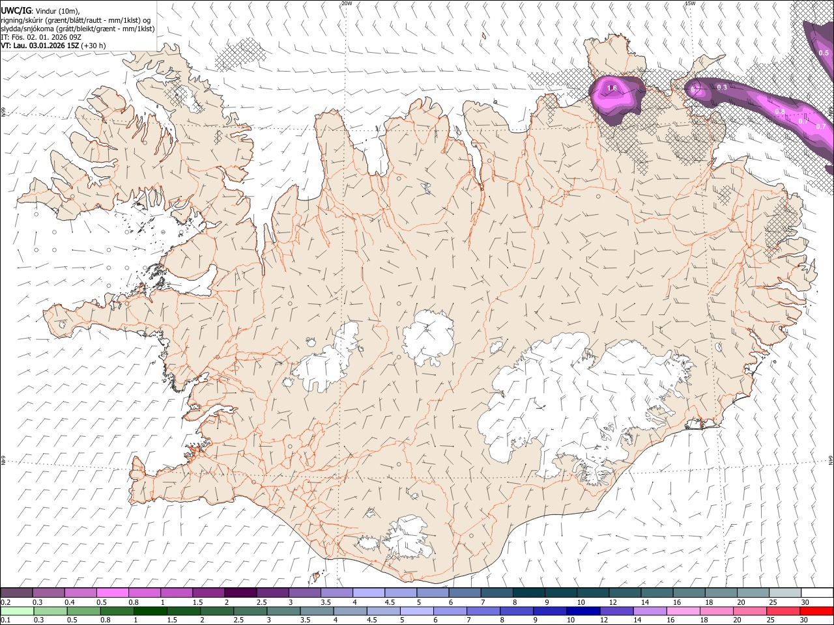This screenshot has height=625, width=834.
Task: Click the white '0.3' value inside the northeast purple band
Action: 722,87
